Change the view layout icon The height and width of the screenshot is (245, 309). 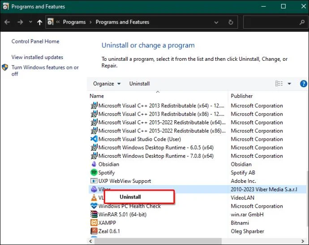click(x=279, y=84)
